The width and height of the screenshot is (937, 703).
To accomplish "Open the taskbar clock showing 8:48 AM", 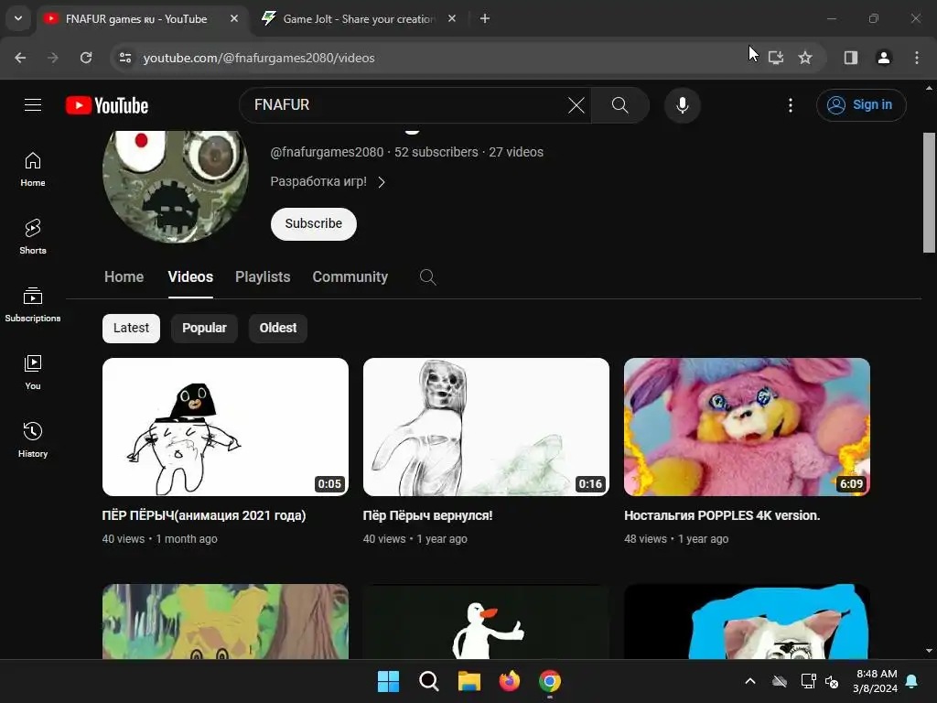I will click(876, 681).
